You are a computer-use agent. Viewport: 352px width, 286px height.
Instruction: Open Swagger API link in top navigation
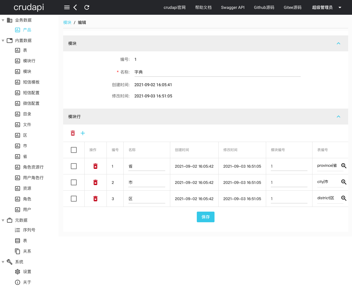tap(233, 7)
